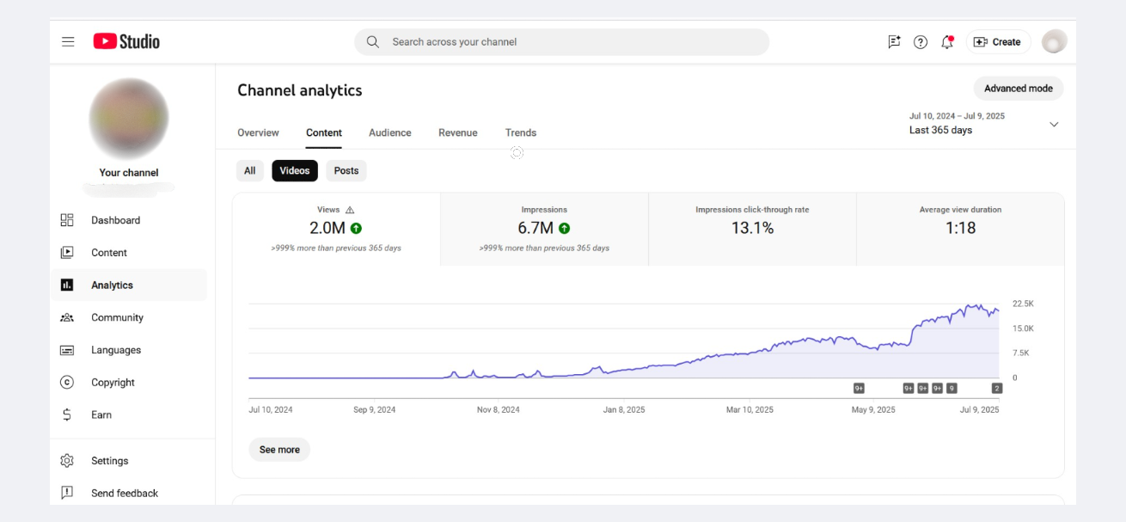The image size is (1126, 522).
Task: Click the '15.0K' y-axis label
Action: [1023, 329]
